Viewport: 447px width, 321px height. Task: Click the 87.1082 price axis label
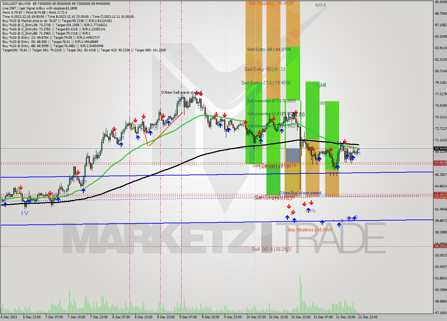441,25
